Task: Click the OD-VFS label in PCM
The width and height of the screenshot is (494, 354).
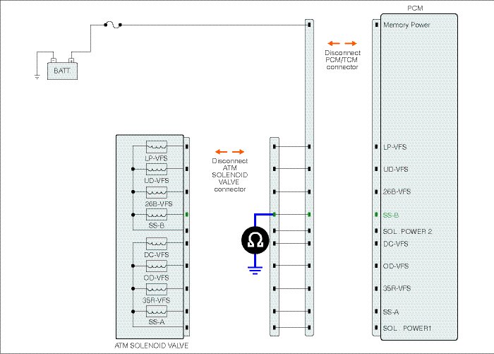Action: 396,266
